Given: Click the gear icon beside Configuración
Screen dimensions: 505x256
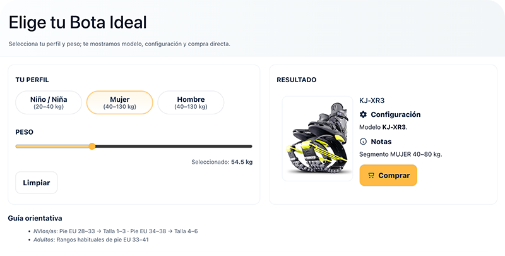Looking at the screenshot, I should tap(363, 114).
